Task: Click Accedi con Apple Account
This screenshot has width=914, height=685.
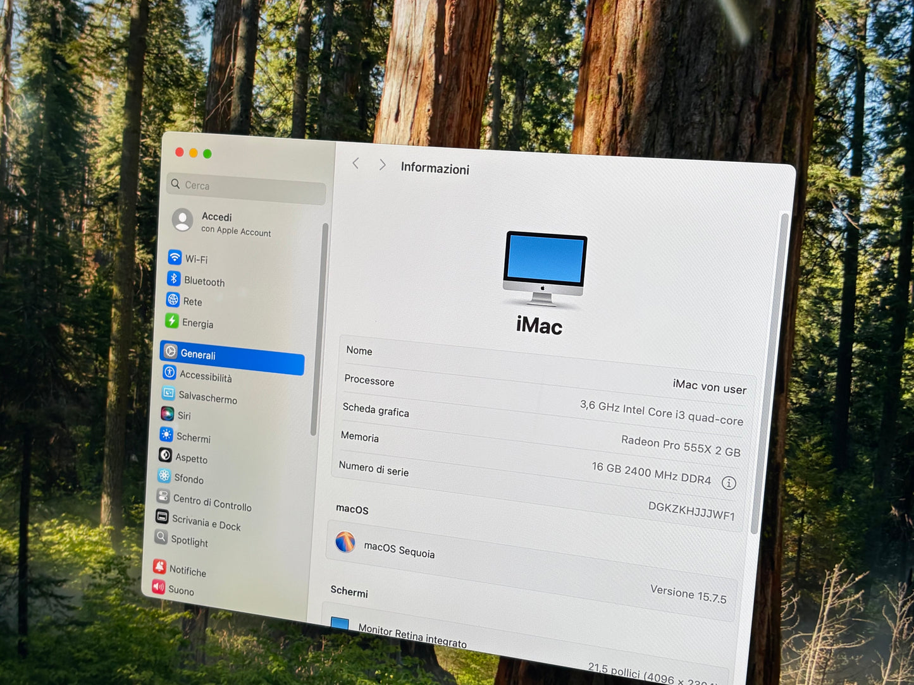Action: (x=225, y=223)
